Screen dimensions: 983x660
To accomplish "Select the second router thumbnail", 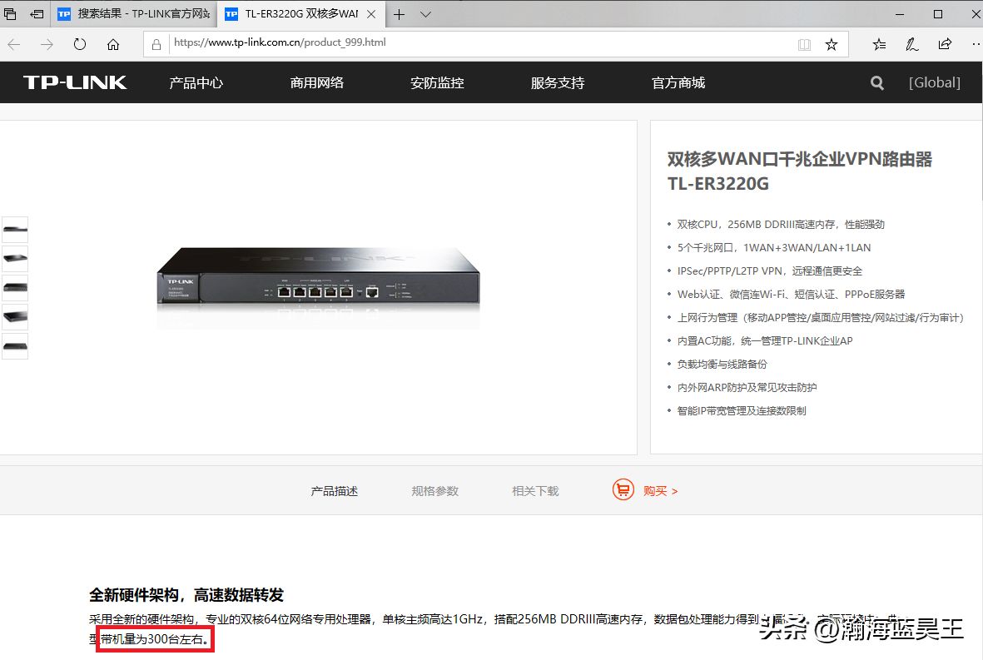I will pyautogui.click(x=15, y=258).
